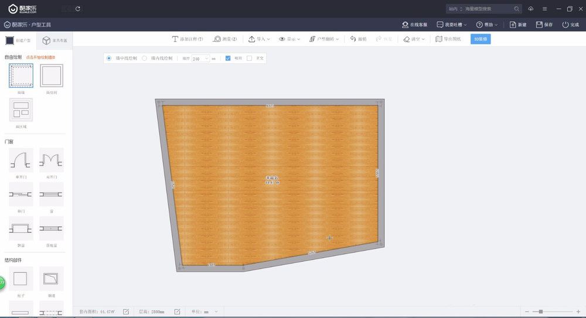Pick the bay window (飘窗) component
The height and width of the screenshot is (318, 586).
(x=21, y=228)
